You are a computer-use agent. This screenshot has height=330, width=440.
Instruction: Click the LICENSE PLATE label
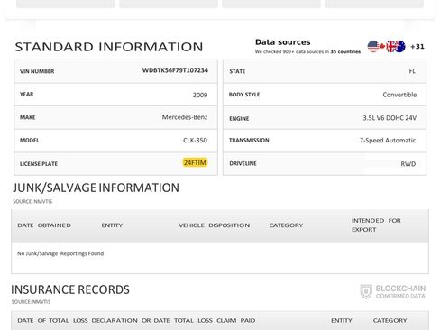click(x=39, y=164)
